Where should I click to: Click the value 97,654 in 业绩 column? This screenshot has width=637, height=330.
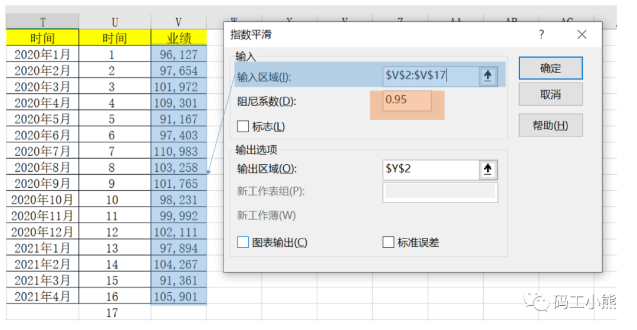coord(178,70)
